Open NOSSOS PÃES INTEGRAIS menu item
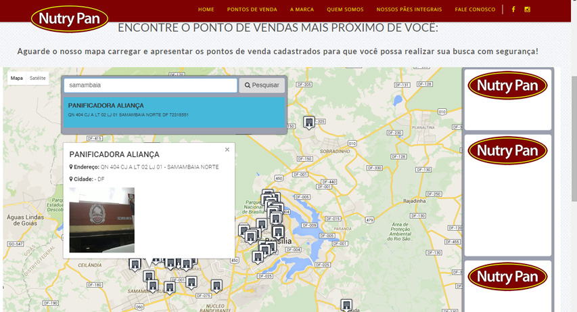Screen dimensions: 577x312 (x=409, y=9)
